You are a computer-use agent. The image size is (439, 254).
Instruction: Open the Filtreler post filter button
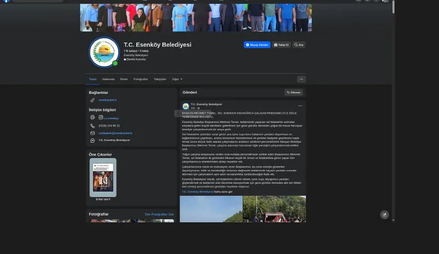(294, 92)
